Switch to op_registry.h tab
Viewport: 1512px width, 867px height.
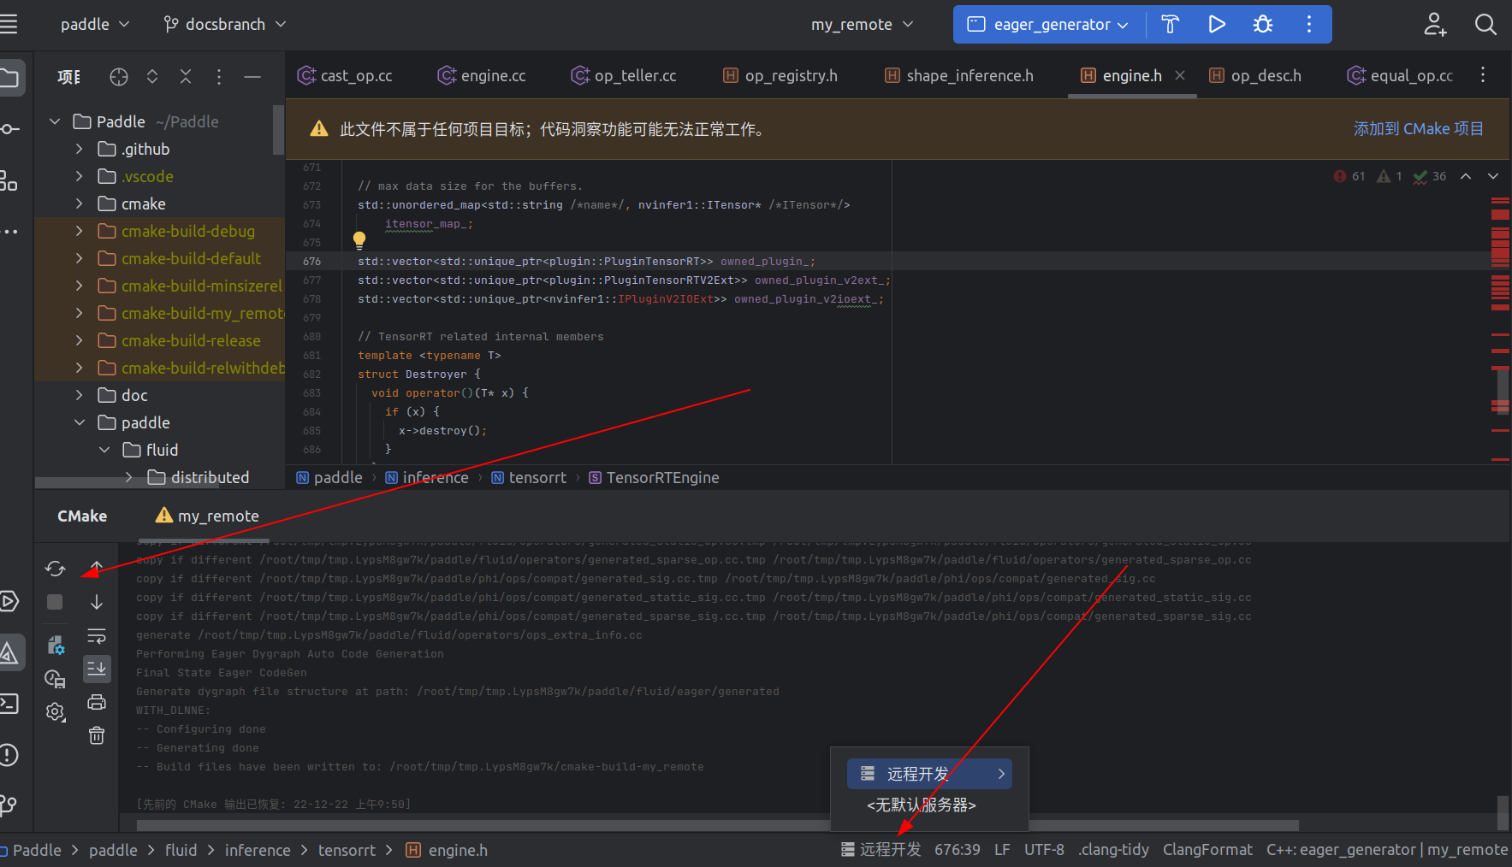click(x=780, y=76)
